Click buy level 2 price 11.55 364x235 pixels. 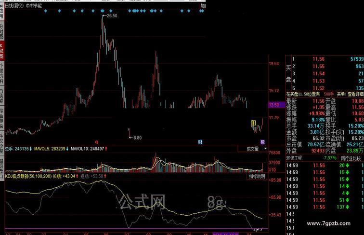coord(319,66)
